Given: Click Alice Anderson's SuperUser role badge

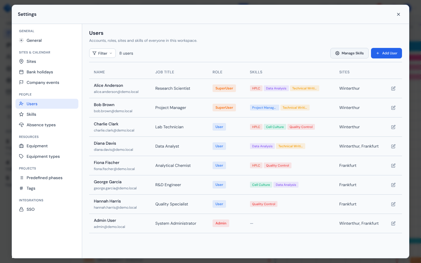Looking at the screenshot, I should click(x=224, y=88).
